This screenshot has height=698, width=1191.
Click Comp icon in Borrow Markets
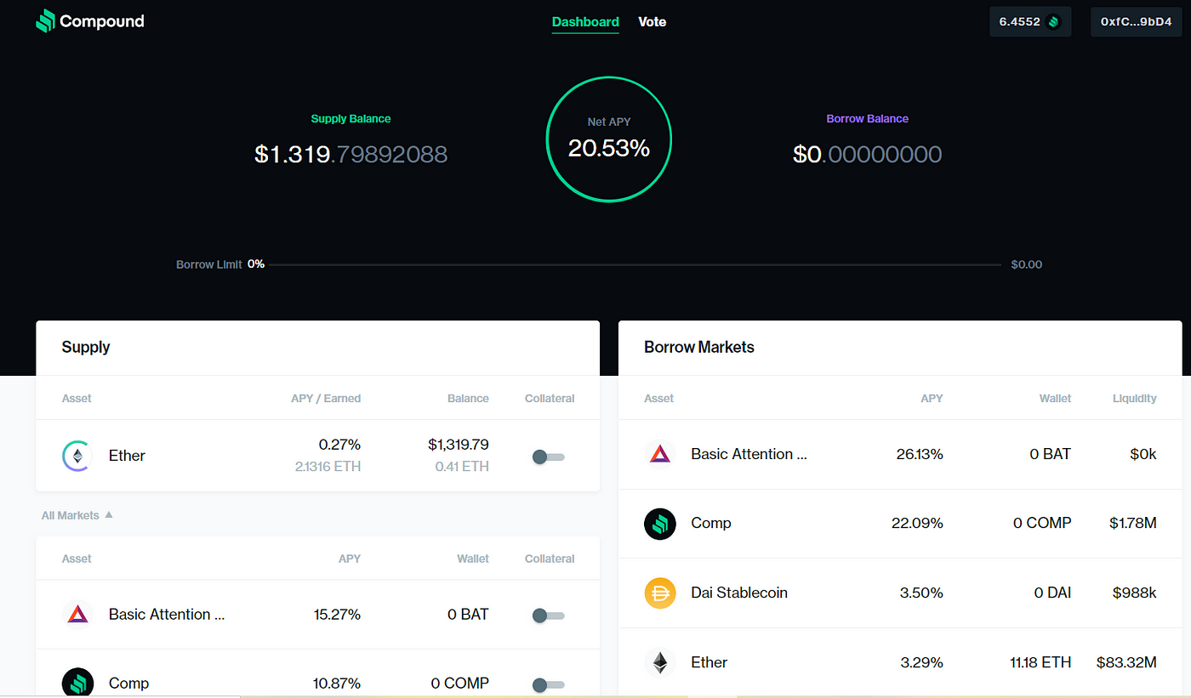pyautogui.click(x=660, y=524)
